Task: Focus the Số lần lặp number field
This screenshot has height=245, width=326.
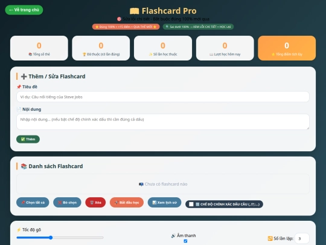Action: point(302,238)
